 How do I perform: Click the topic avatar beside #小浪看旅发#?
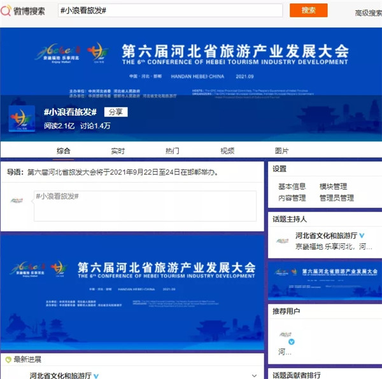[x=22, y=118]
